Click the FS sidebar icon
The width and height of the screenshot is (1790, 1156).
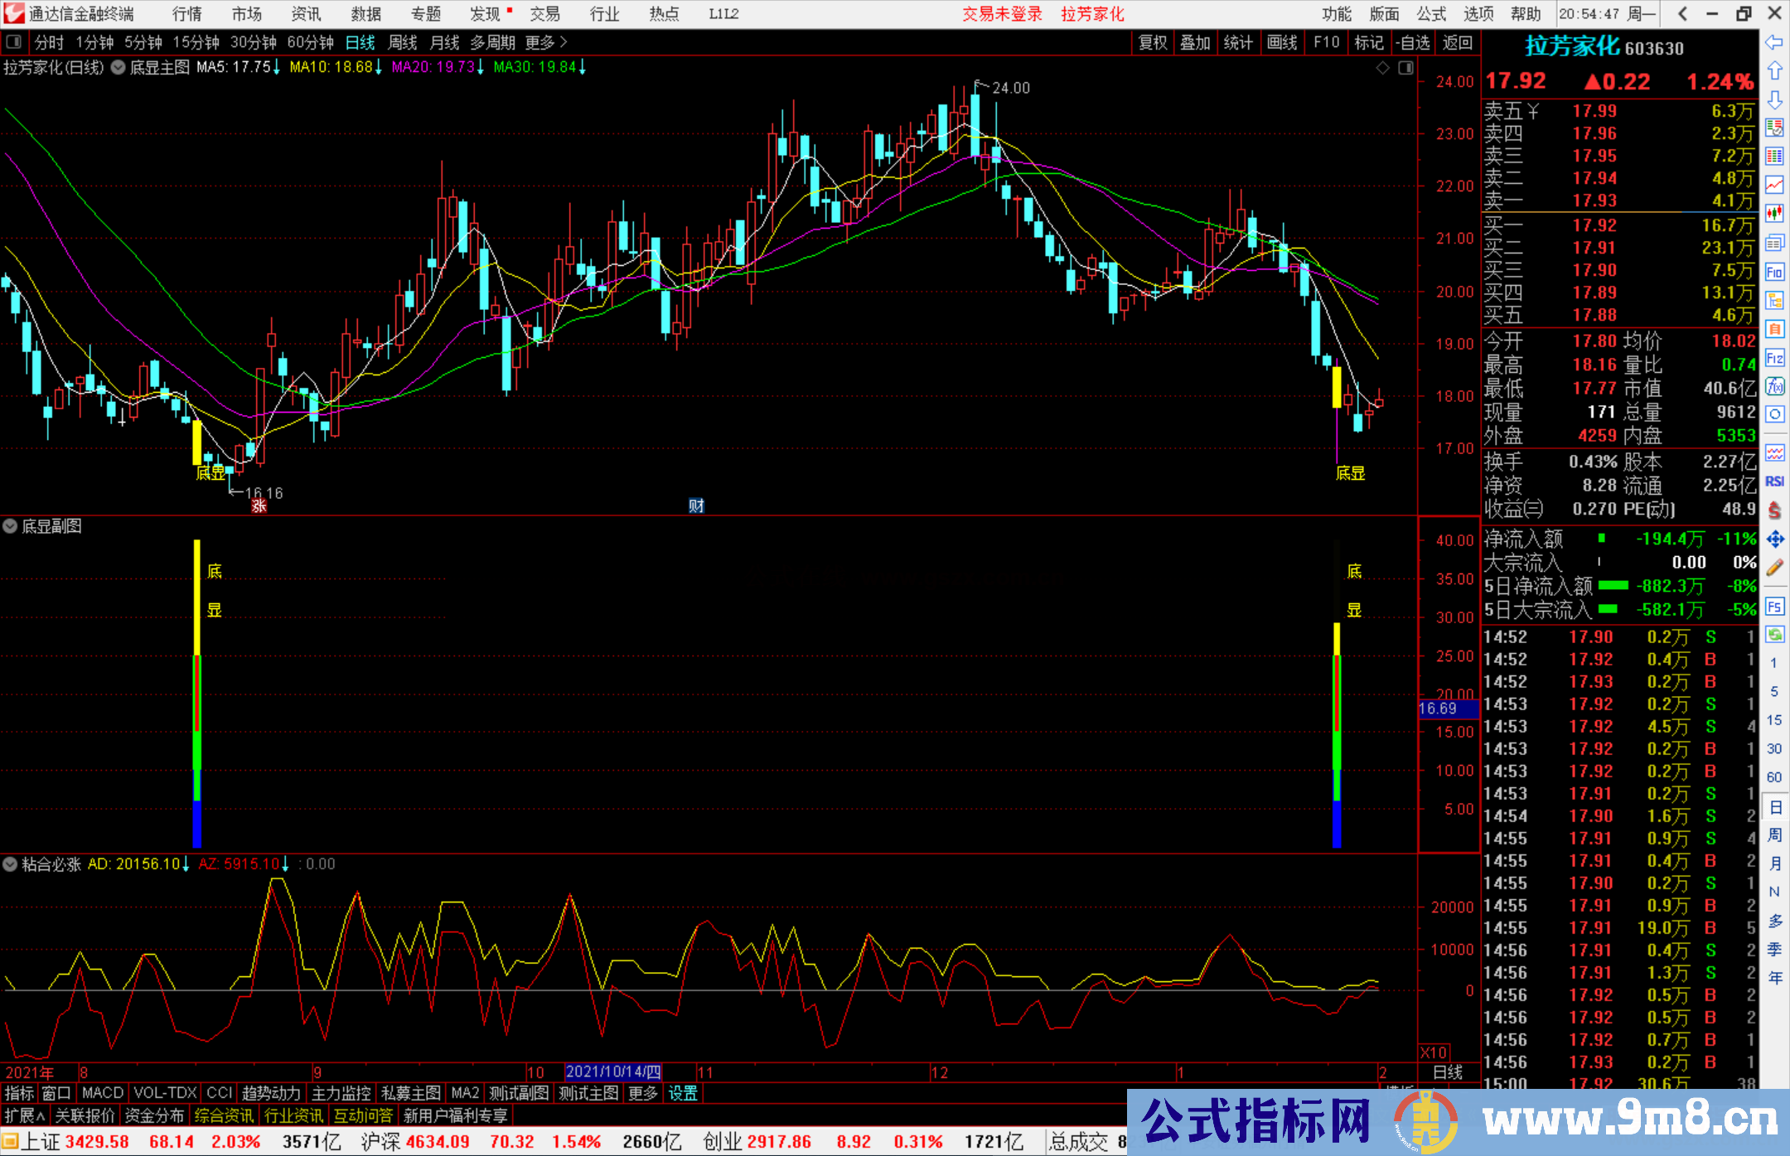pyautogui.click(x=1774, y=607)
